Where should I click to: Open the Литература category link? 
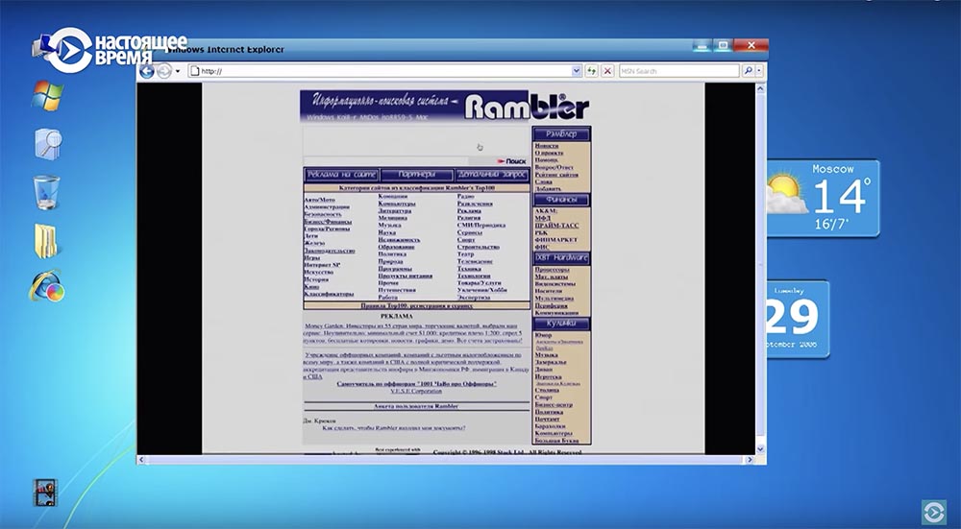pos(395,210)
